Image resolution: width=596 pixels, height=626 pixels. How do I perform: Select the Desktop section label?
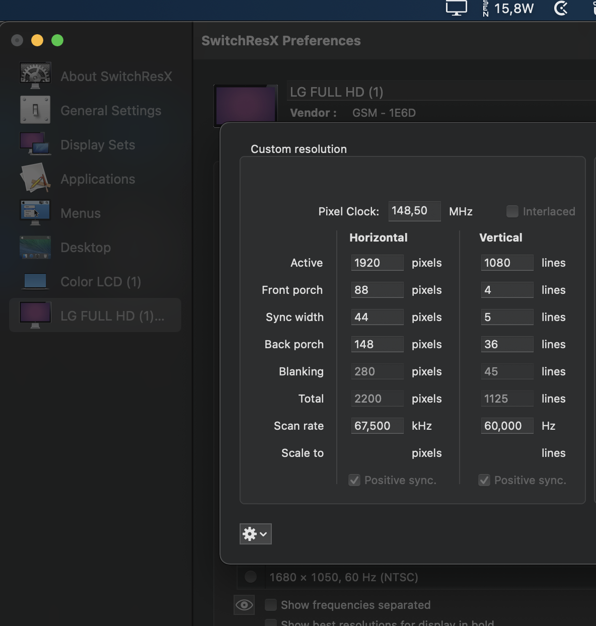tap(86, 248)
